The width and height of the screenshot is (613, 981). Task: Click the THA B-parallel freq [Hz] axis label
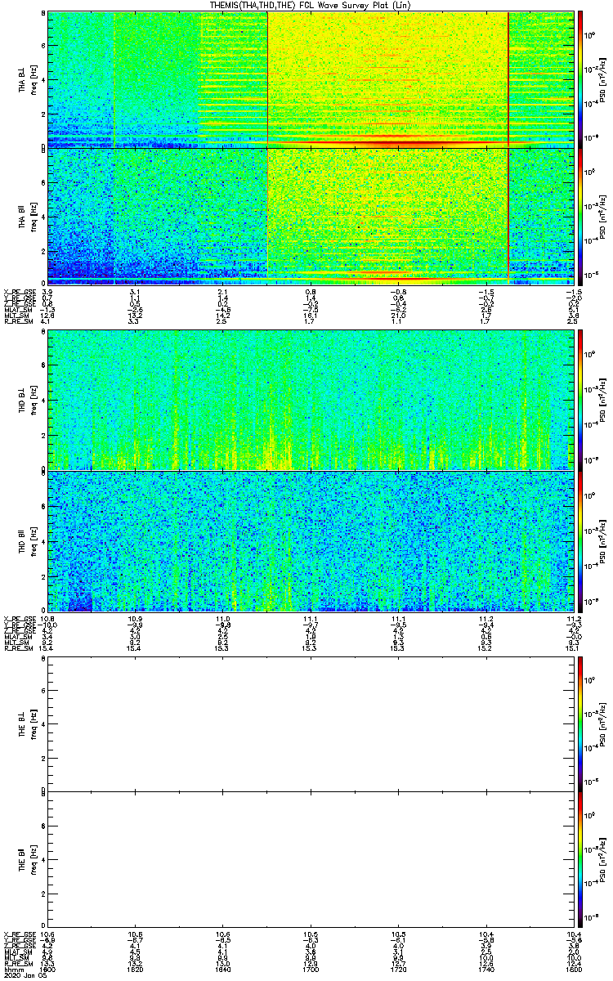point(34,217)
